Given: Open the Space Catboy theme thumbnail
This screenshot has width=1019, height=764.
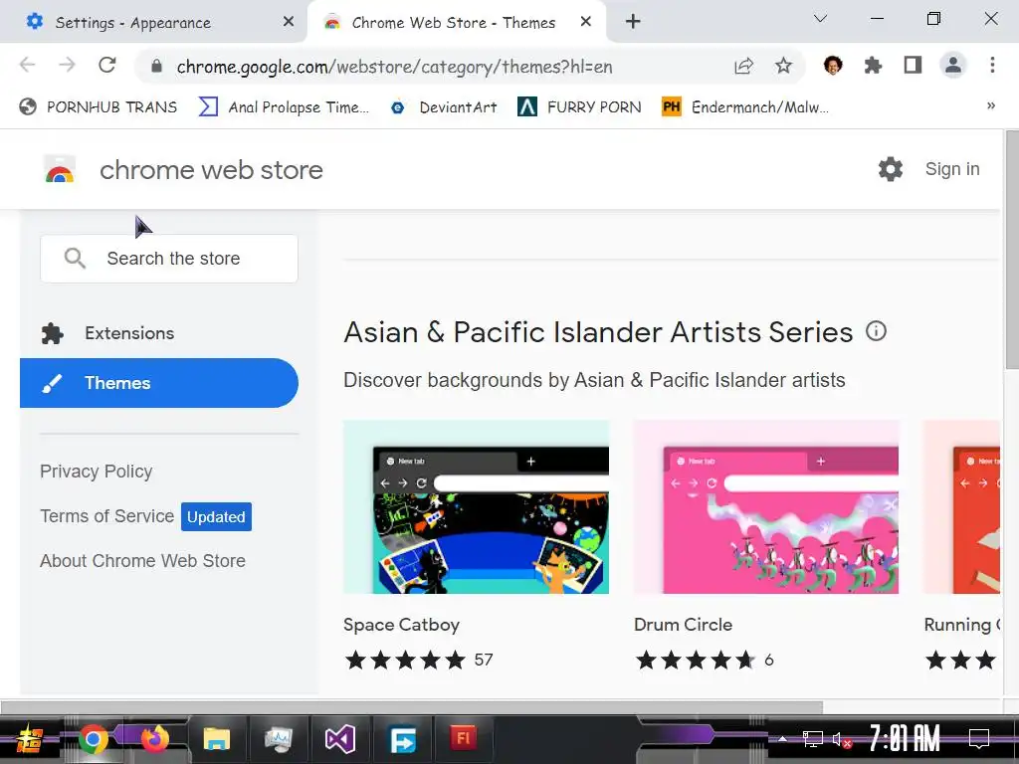Looking at the screenshot, I should tap(477, 506).
